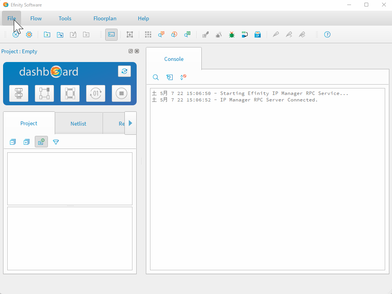The width and height of the screenshot is (392, 294).
Task: Open the grid floorplan editor icon
Action: click(x=148, y=34)
